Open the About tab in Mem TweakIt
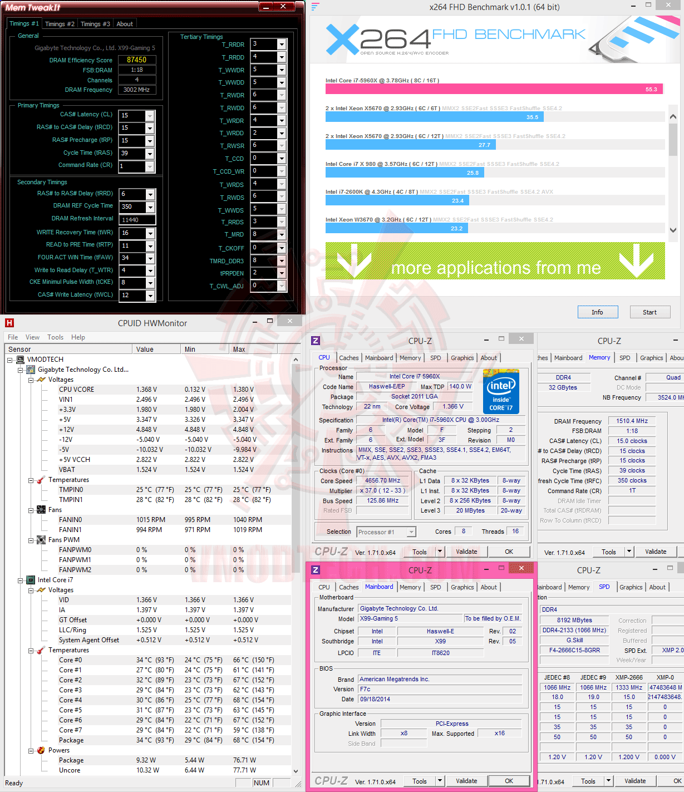 [x=125, y=24]
